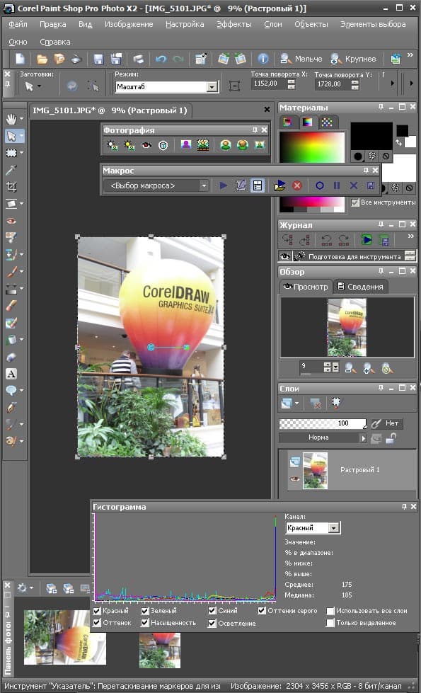The height and width of the screenshot is (693, 421).
Task: Click the Undo arrow in toolbar
Action: [161, 59]
